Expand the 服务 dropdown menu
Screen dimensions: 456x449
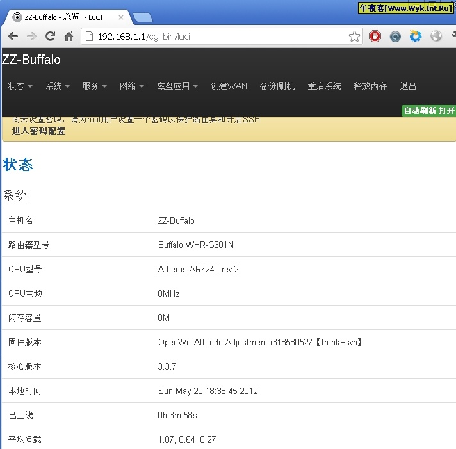[x=94, y=86]
